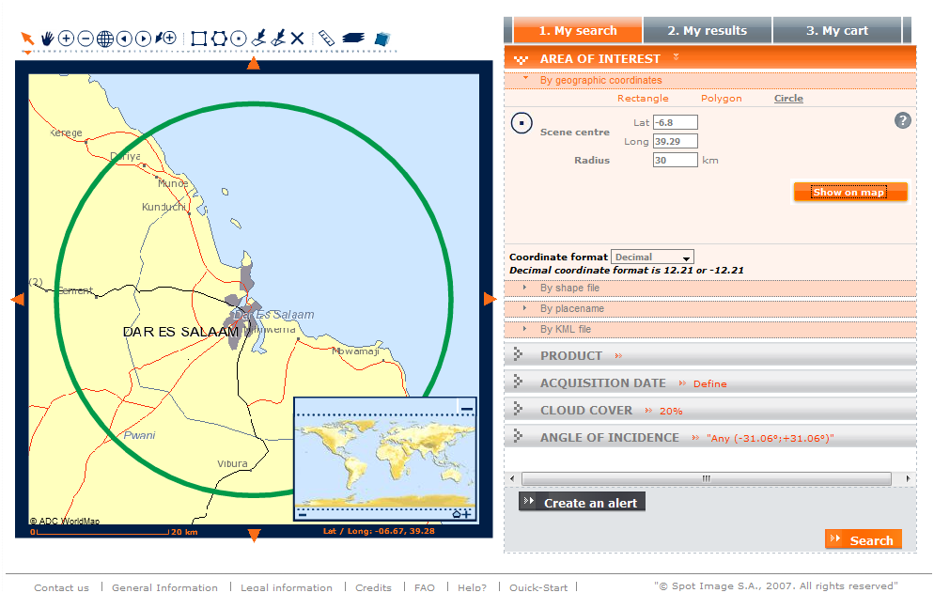
Task: Pan map east with right arrow
Action: click(490, 299)
